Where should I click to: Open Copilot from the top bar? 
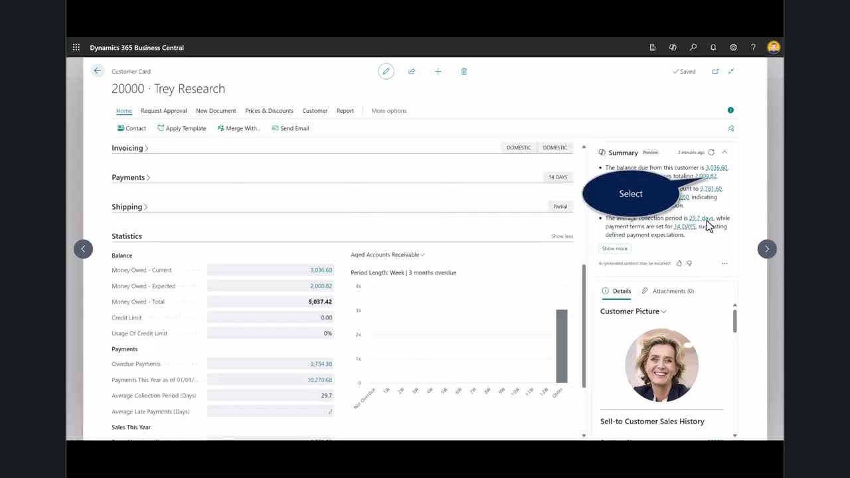[673, 48]
